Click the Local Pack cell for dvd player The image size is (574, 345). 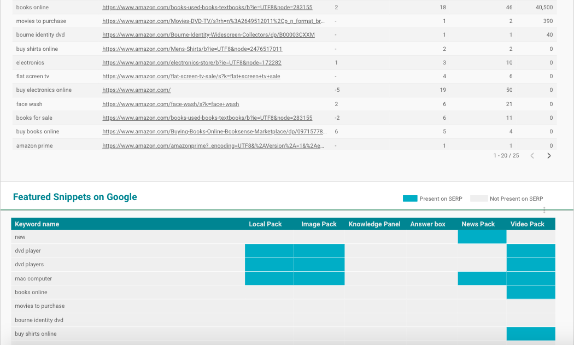click(x=269, y=251)
